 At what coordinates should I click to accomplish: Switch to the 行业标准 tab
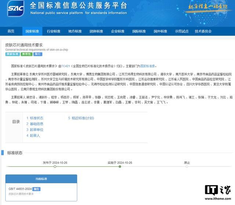pos(54,31)
